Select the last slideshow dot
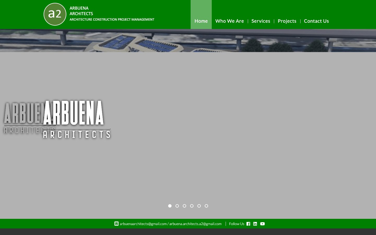 (206, 206)
